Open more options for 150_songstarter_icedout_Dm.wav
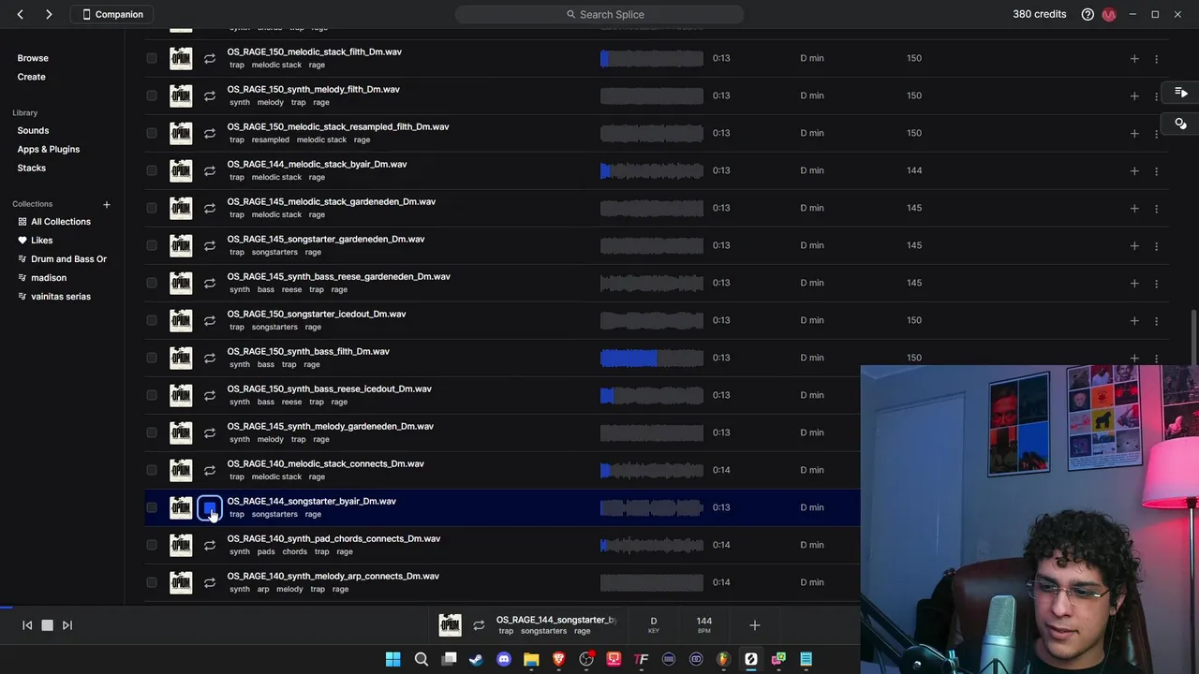This screenshot has width=1199, height=674. click(x=1156, y=320)
